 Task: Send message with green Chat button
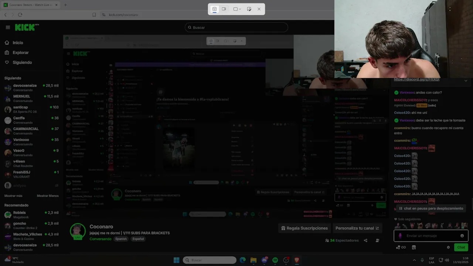pos(461,248)
